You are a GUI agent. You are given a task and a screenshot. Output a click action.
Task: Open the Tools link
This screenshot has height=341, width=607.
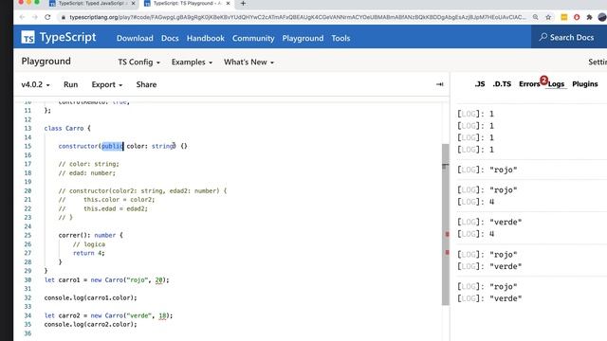coord(340,38)
